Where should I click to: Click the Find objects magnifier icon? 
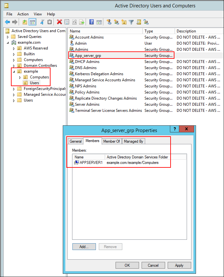(139, 22)
